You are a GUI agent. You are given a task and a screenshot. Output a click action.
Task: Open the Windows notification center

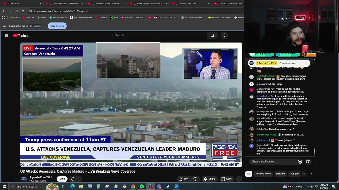[x=333, y=187]
